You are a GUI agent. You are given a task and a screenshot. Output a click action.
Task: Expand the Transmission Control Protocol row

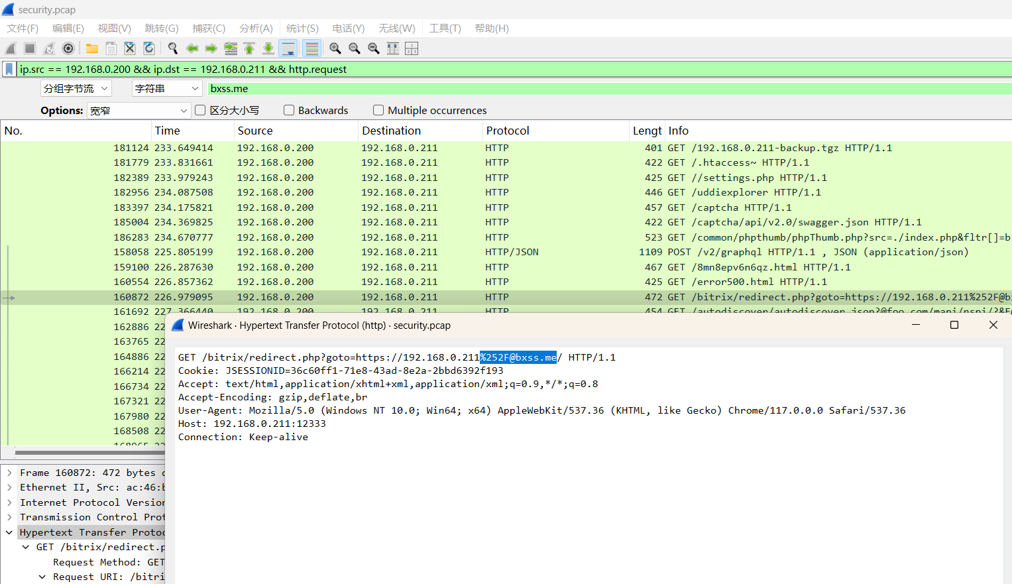coord(9,517)
